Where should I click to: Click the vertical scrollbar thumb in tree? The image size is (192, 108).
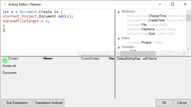[x=188, y=18]
